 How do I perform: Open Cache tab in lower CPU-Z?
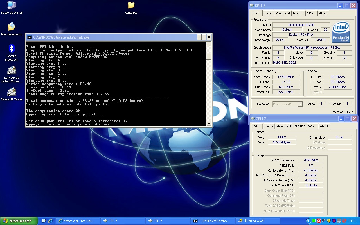[x=269, y=126]
